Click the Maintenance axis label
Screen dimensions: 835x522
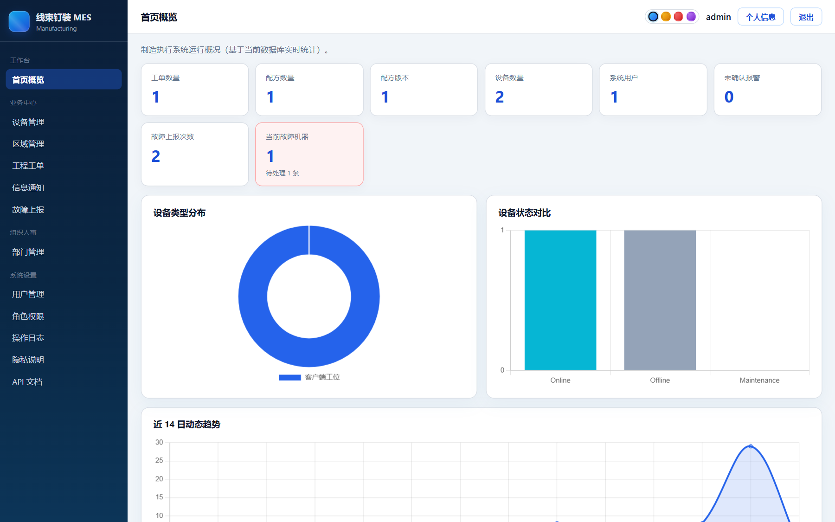coord(759,380)
